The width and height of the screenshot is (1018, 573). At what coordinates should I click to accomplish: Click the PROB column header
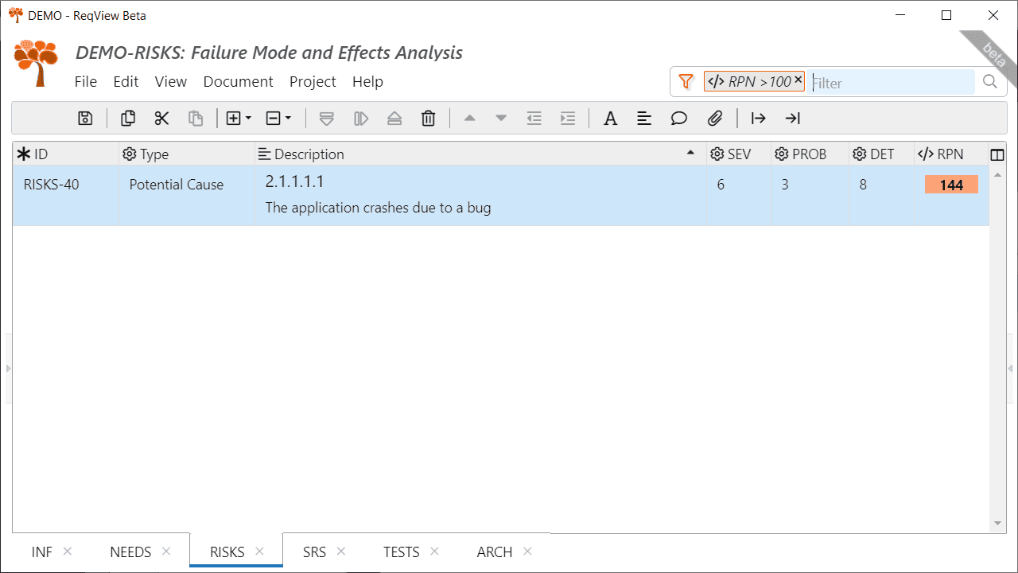(x=809, y=154)
